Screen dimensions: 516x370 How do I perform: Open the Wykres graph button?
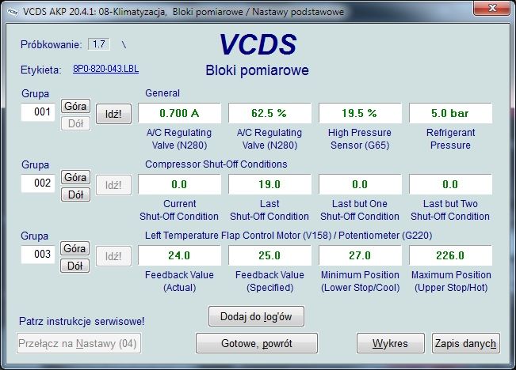click(x=390, y=343)
